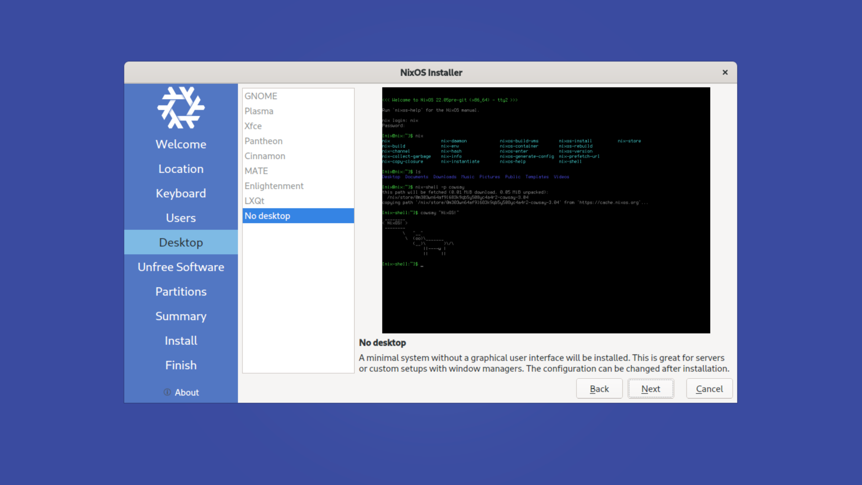This screenshot has height=485, width=862.
Task: Select the Xfce desktop option
Action: (253, 126)
